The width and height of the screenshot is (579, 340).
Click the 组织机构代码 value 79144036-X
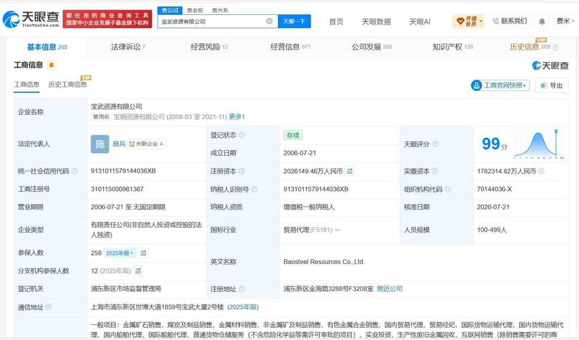(x=494, y=189)
